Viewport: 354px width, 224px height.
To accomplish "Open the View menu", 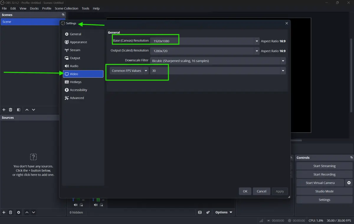I will pos(23,8).
